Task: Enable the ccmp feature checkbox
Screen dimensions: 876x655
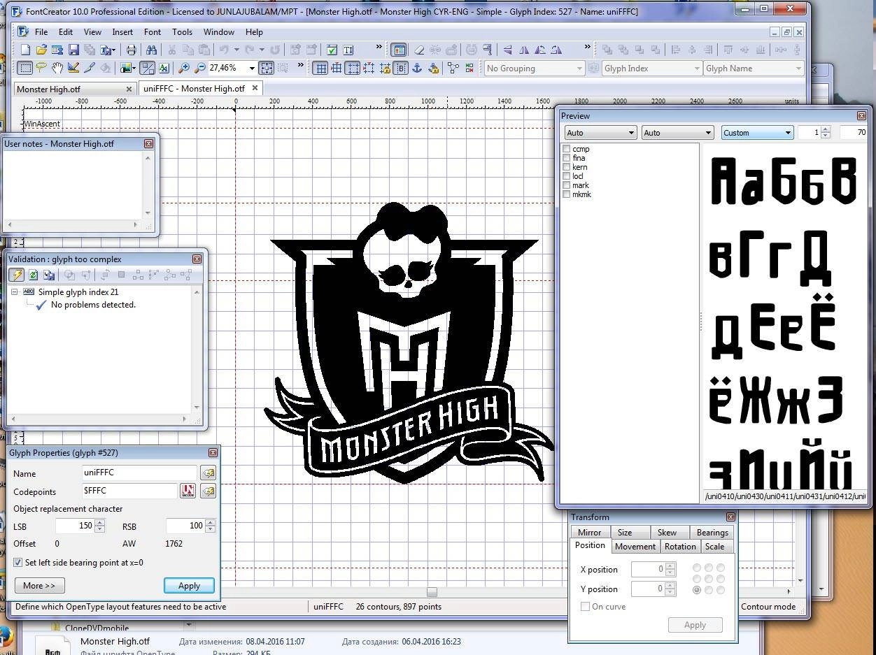Action: [x=567, y=149]
